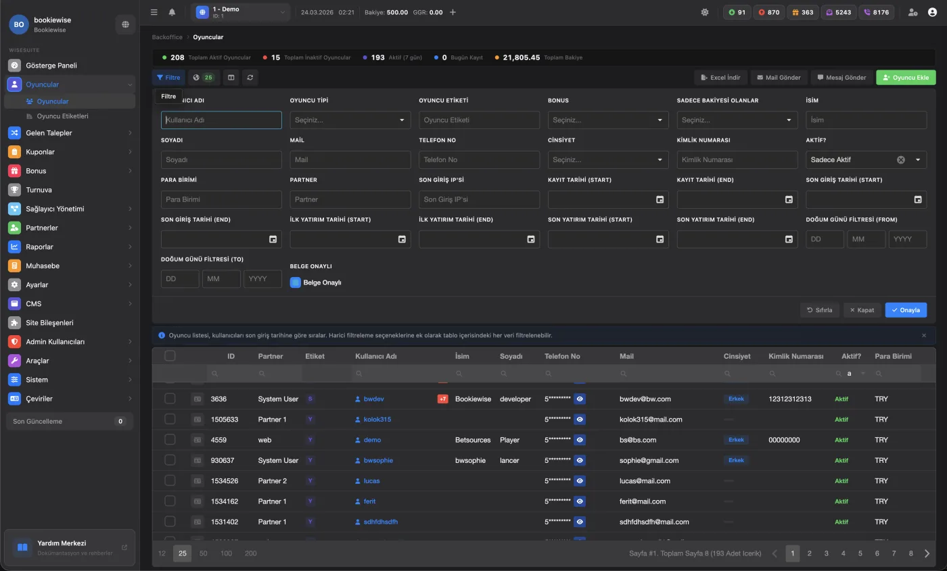Reveal phone number for user bwdev
The width and height of the screenshot is (947, 571).
[x=580, y=399]
